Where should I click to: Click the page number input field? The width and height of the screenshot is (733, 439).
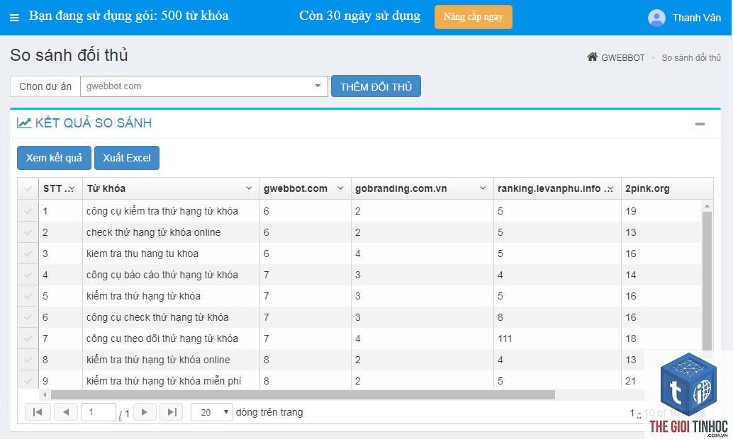click(98, 412)
